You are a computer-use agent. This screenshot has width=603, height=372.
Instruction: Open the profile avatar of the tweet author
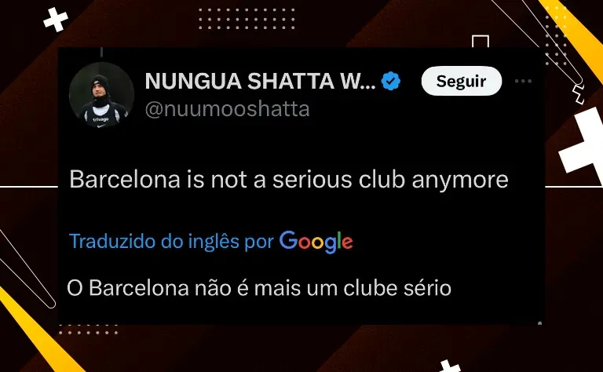click(x=101, y=95)
